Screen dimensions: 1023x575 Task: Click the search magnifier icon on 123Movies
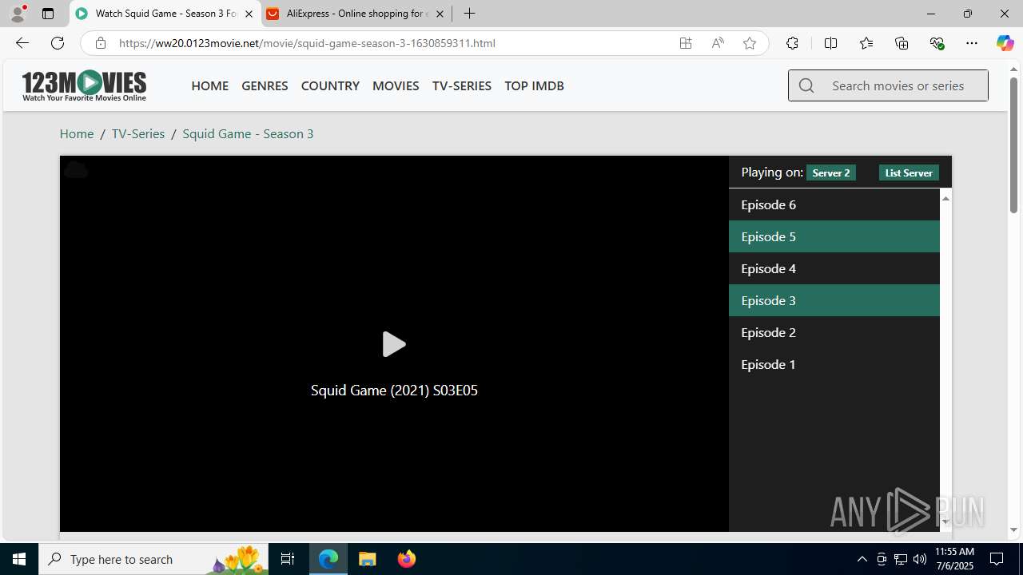[806, 85]
